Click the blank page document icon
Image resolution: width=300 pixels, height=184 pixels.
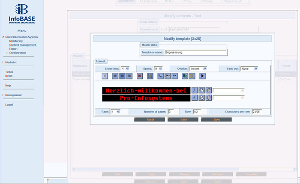click(150, 76)
